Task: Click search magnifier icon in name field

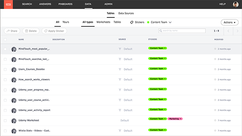Action: (x=161, y=31)
